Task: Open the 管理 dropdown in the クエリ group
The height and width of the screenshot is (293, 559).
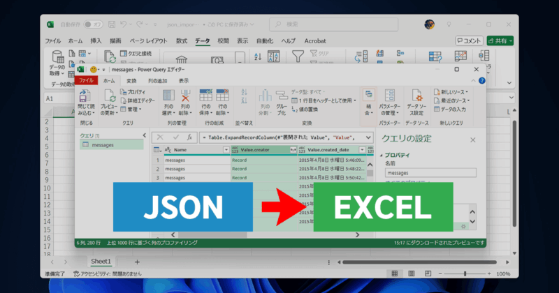Action: 131,110
